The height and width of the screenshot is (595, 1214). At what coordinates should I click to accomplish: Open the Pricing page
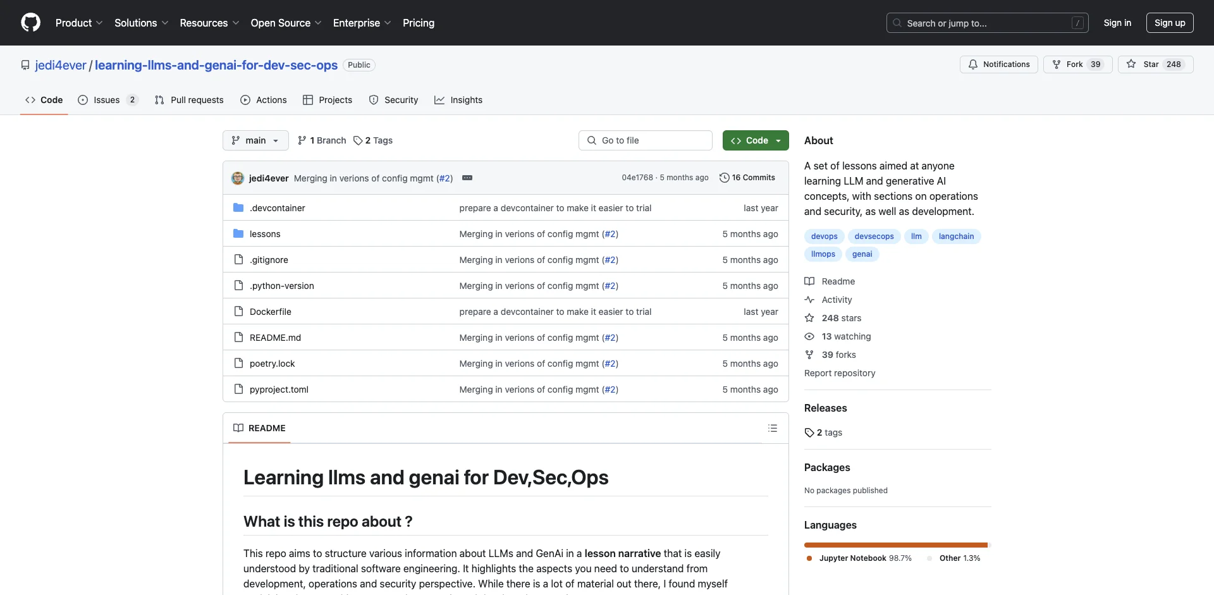click(x=419, y=23)
